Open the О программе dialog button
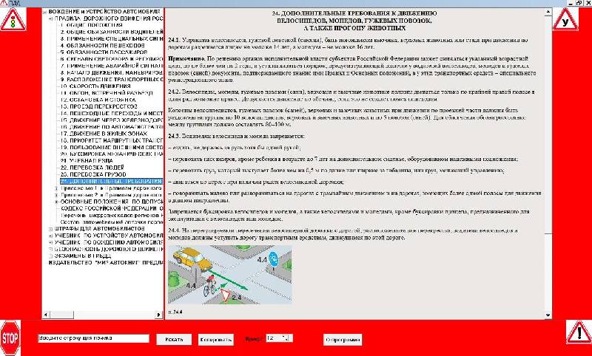Screen dimensions: 592x356 click(343, 340)
